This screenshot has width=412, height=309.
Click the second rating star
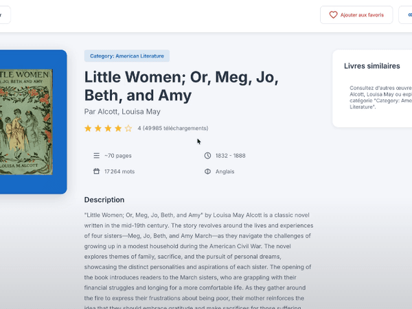tap(98, 128)
